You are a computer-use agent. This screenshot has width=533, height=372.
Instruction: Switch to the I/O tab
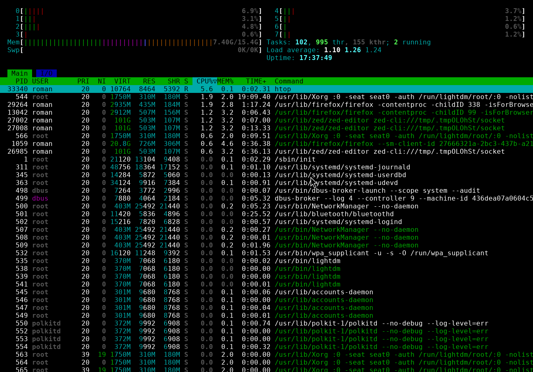(x=46, y=74)
